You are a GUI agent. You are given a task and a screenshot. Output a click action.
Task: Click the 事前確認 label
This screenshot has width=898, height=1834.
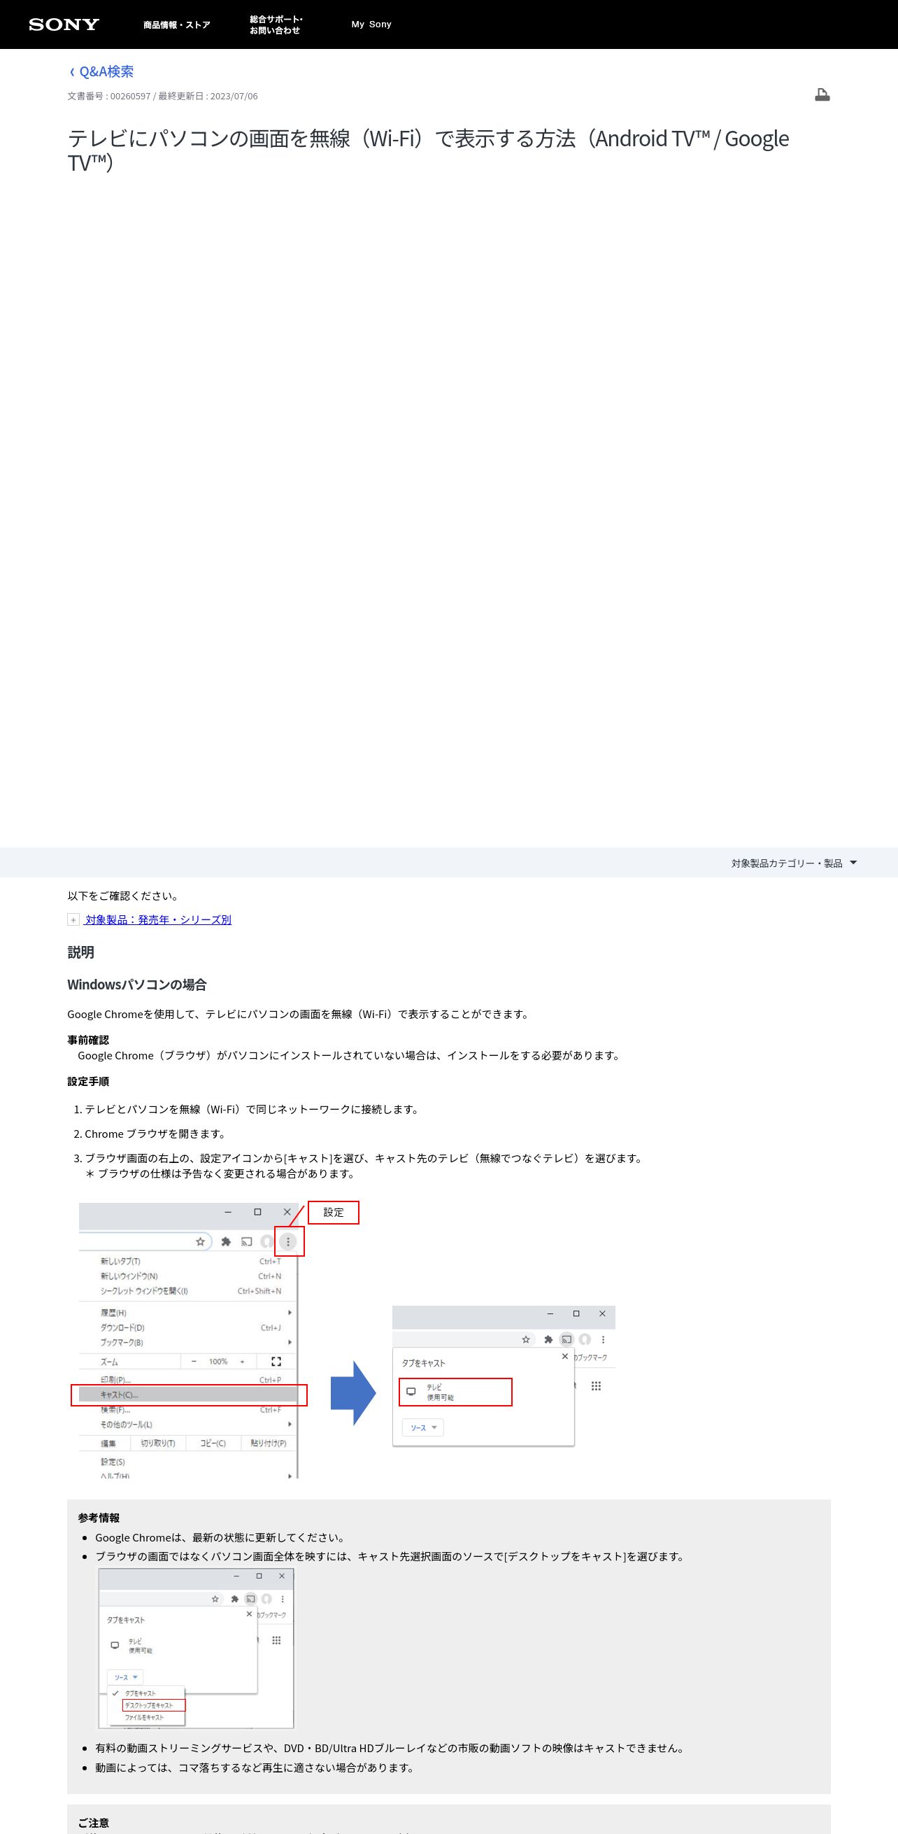tap(88, 1041)
